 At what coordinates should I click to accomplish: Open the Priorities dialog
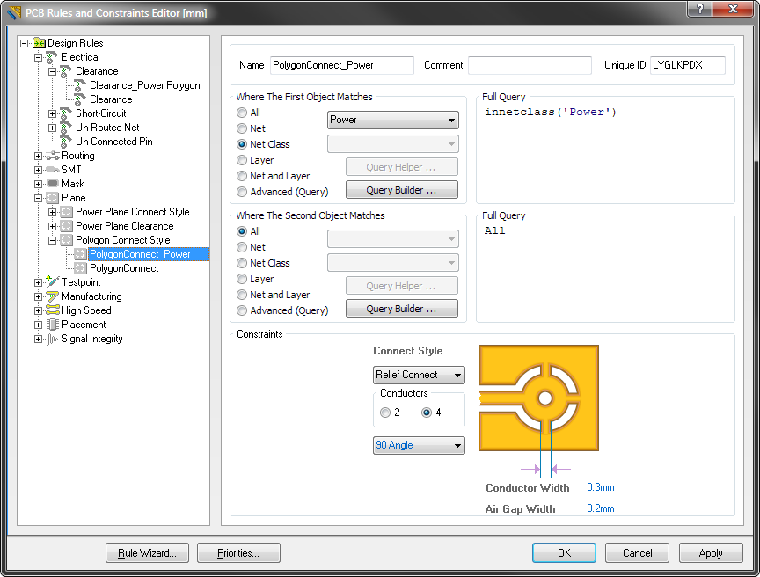pyautogui.click(x=238, y=552)
